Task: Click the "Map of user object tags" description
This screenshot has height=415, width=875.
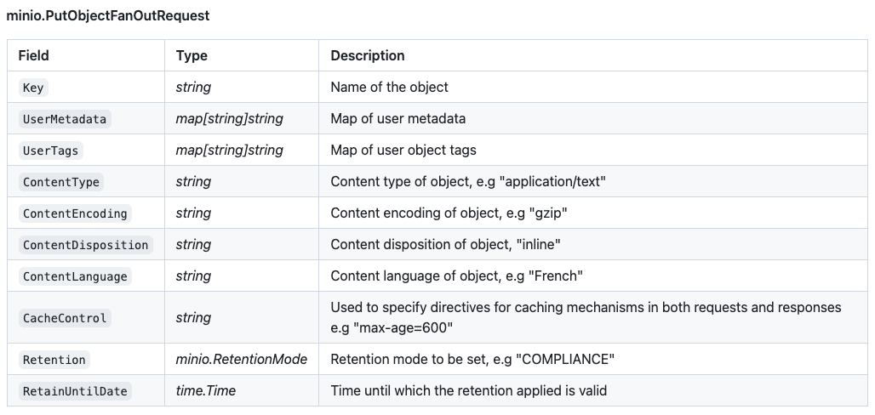Action: [403, 150]
